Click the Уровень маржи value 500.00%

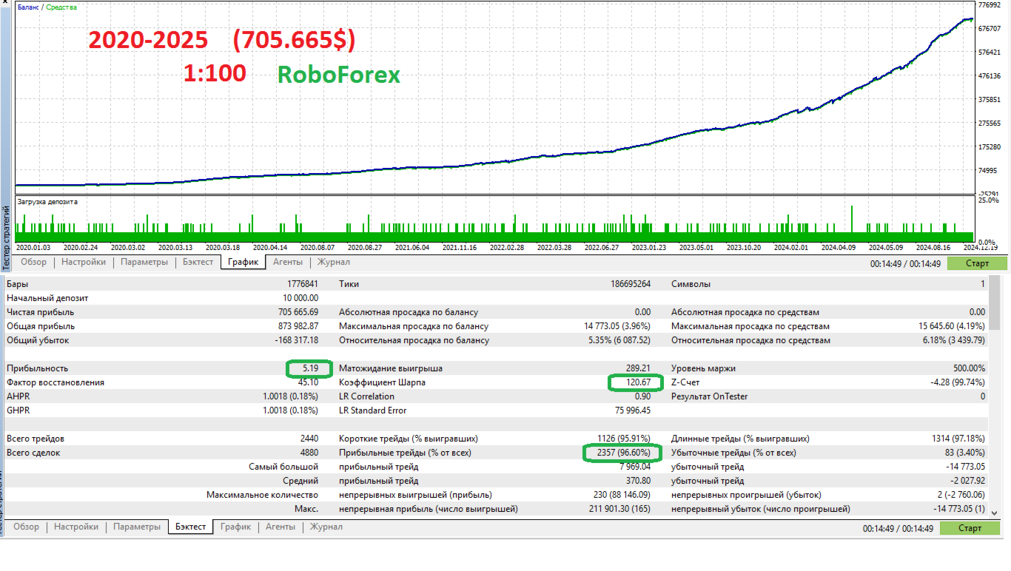pos(970,368)
